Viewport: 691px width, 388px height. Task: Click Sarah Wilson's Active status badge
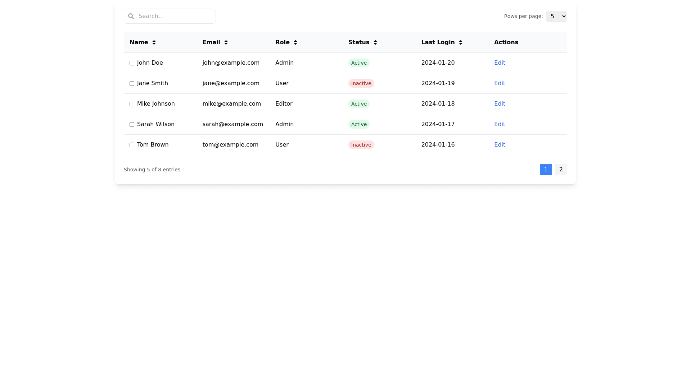pyautogui.click(x=359, y=124)
